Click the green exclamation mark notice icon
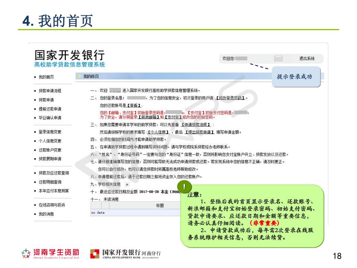 185,186
